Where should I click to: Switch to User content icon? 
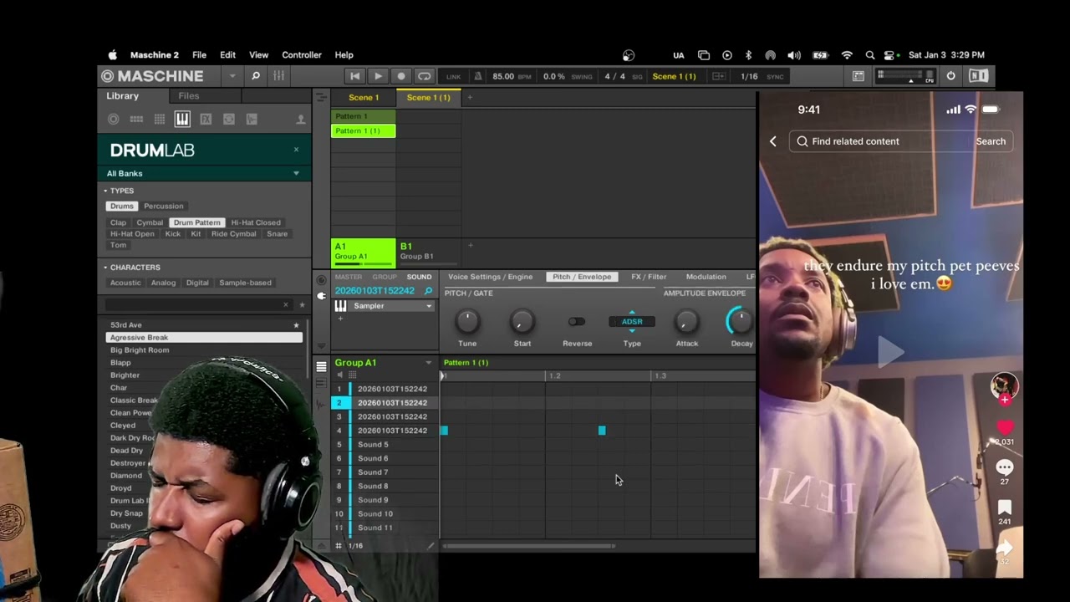click(301, 120)
